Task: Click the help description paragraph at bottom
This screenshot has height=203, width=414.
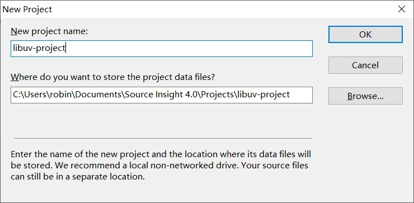Action: pos(161,165)
